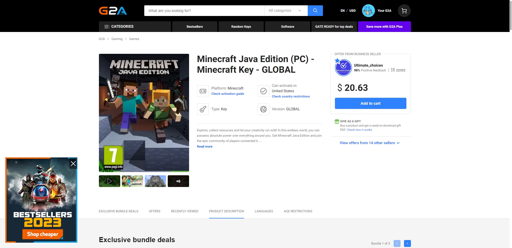Viewport: 512px width, 248px height.
Task: Open the All categories dropdown
Action: point(286,11)
